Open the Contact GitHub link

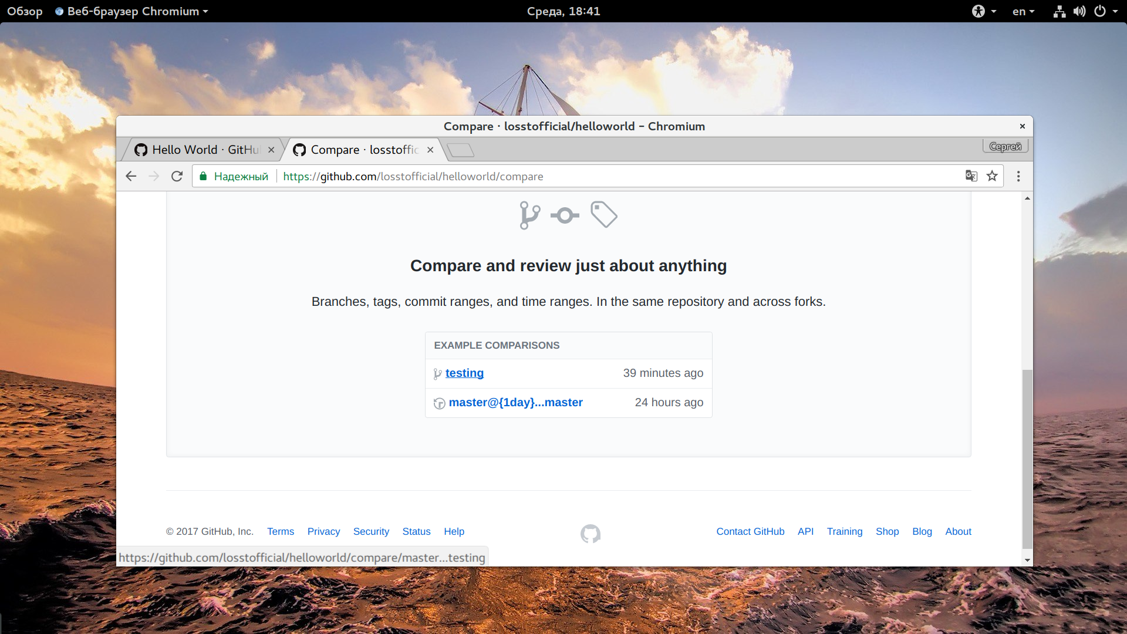tap(750, 531)
